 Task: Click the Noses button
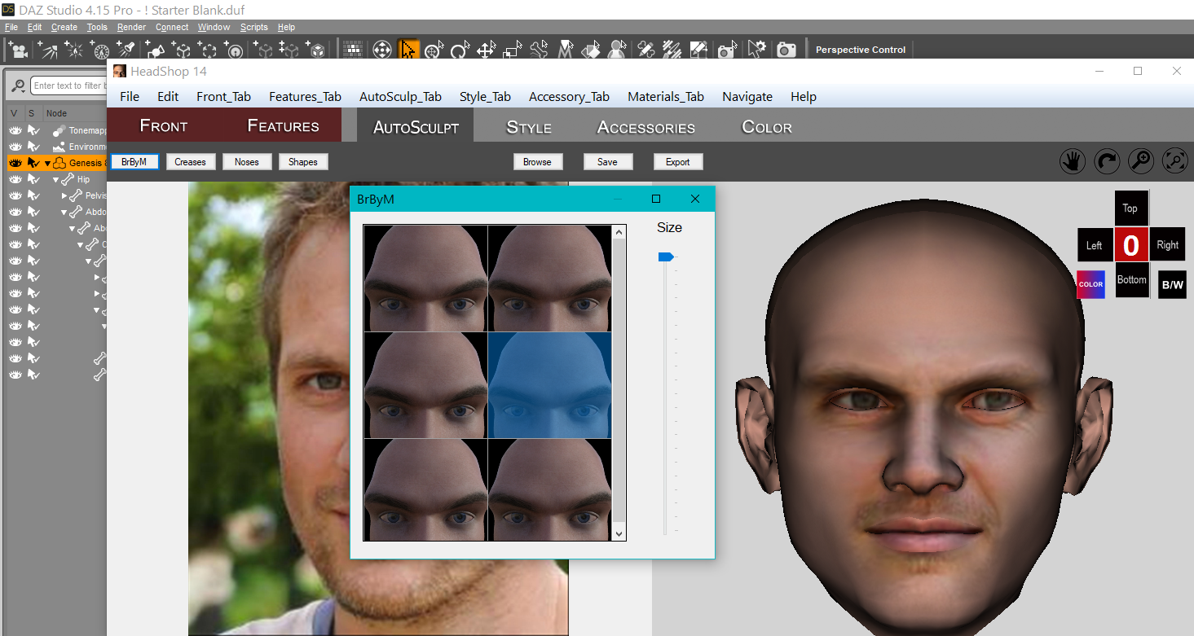[247, 162]
